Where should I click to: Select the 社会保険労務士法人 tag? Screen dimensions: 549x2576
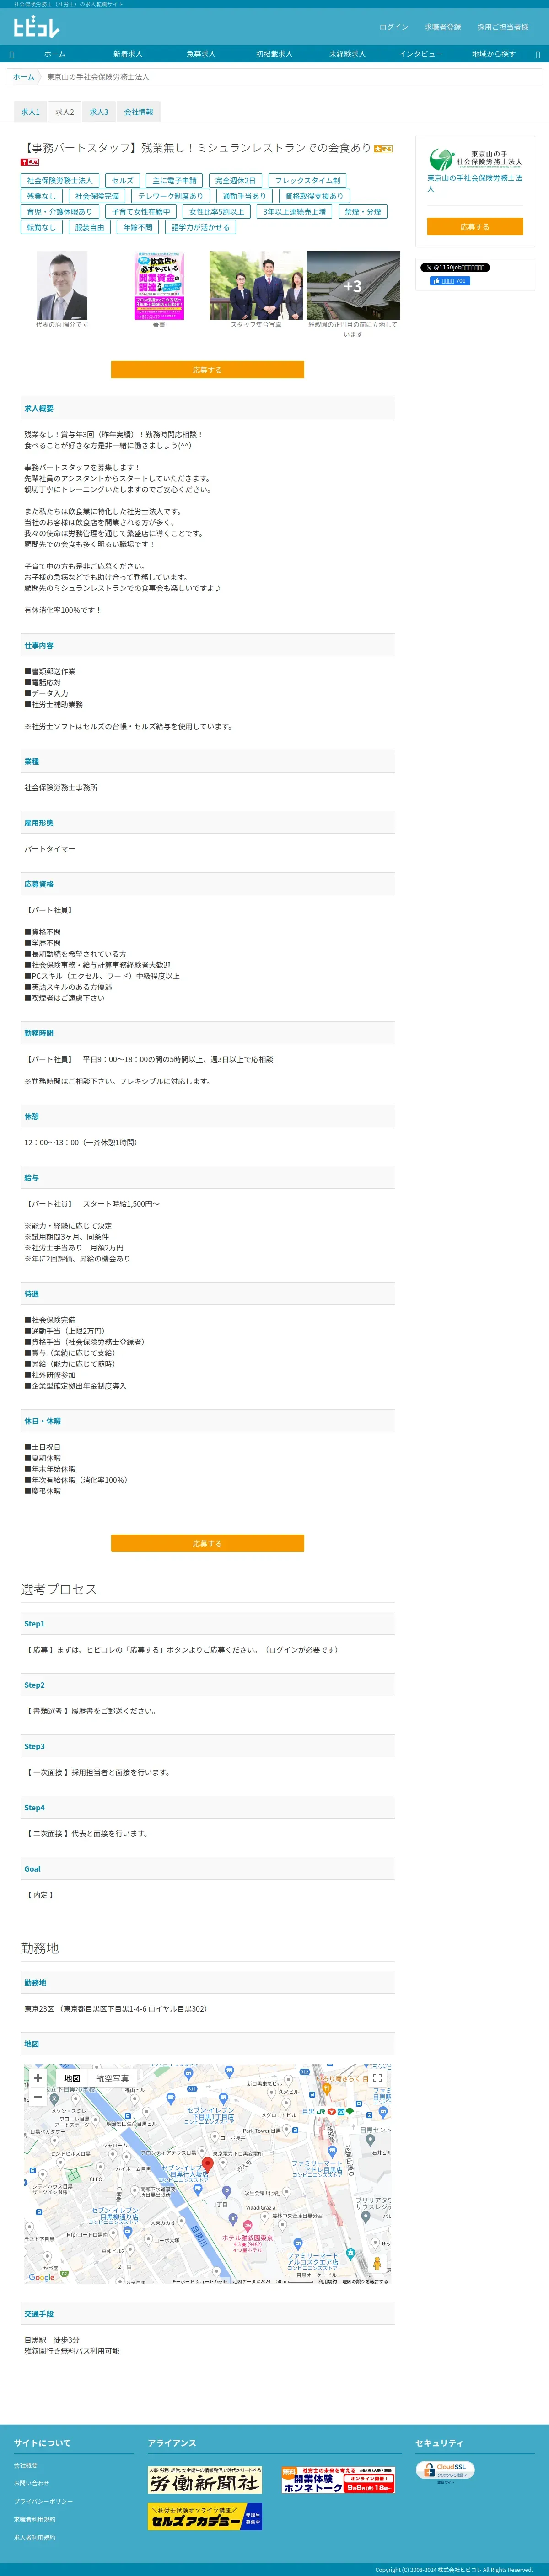click(x=59, y=181)
